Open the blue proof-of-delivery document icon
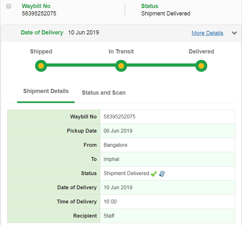The height and width of the screenshot is (225, 242). 162,173
